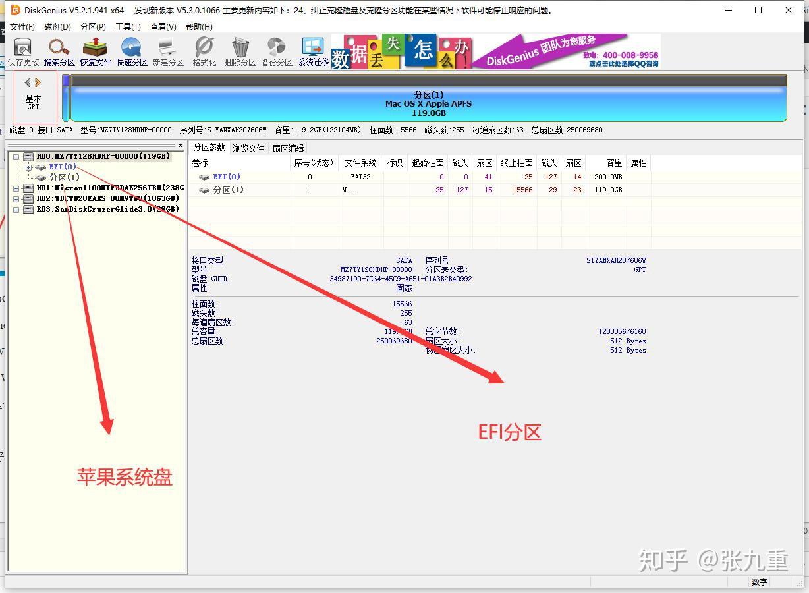
Task: Click the disk GUID value text
Action: (401, 279)
